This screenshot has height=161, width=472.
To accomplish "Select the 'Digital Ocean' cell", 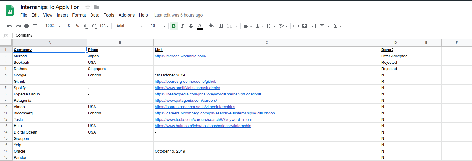I will coord(50,132).
